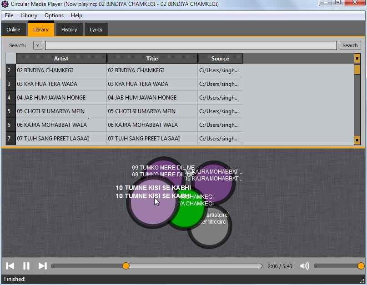The image size is (367, 285).
Task: Switch to the Library tab
Action: tap(41, 29)
